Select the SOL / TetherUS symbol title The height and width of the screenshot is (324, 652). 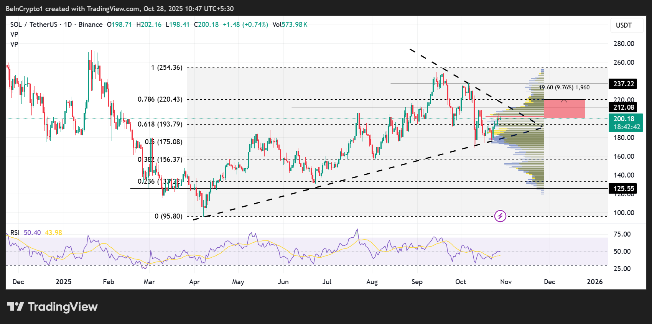pyautogui.click(x=34, y=25)
